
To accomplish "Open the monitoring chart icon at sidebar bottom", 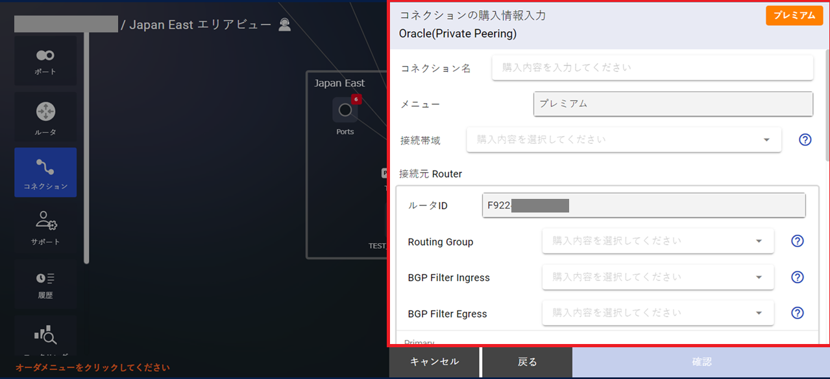I will pyautogui.click(x=45, y=337).
